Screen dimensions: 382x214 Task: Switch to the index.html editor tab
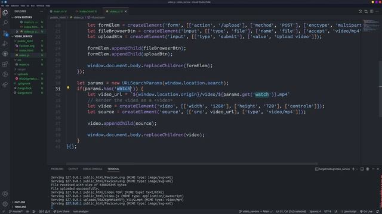pos(87,11)
